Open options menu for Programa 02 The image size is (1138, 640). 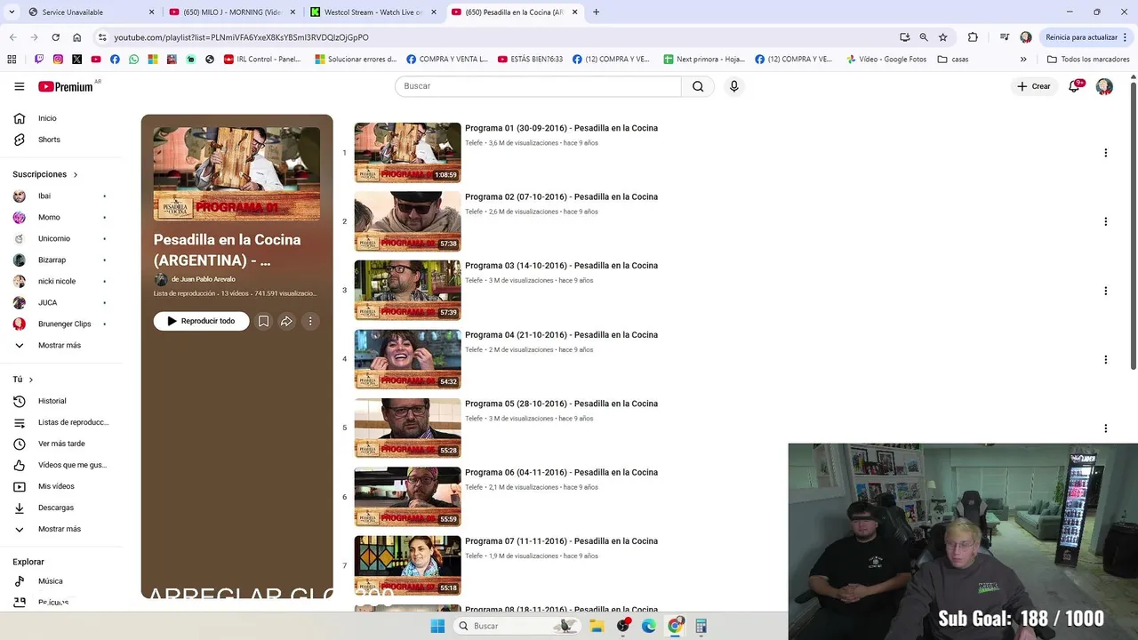(1105, 221)
